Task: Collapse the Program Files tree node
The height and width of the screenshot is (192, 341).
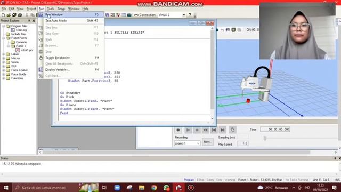Action: click(x=4, y=26)
